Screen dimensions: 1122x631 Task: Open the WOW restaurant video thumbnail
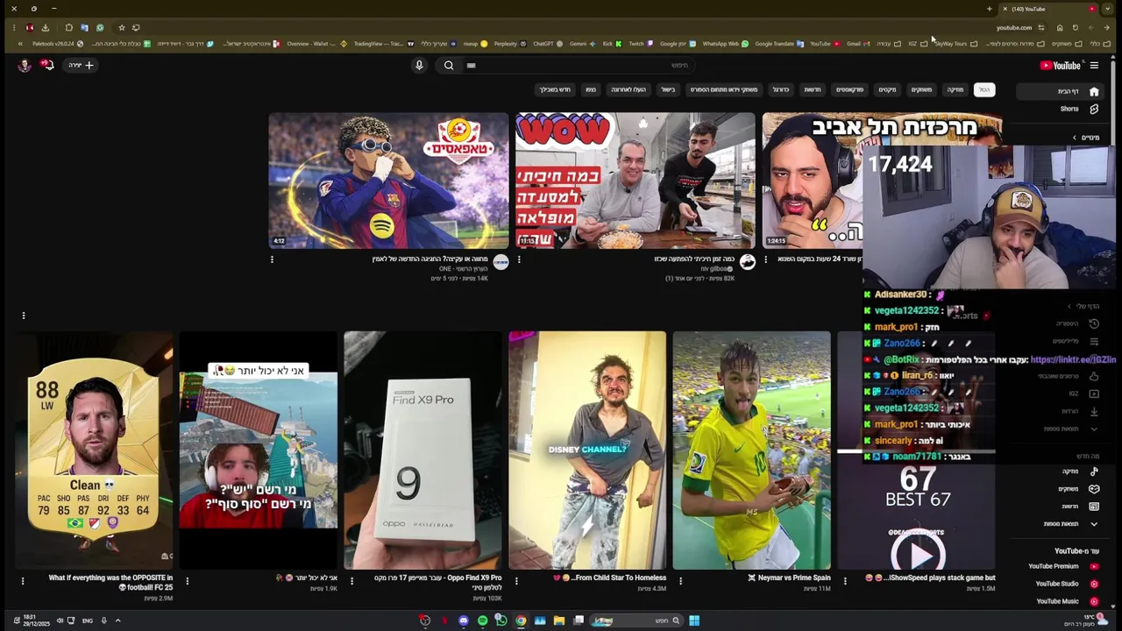(x=635, y=181)
